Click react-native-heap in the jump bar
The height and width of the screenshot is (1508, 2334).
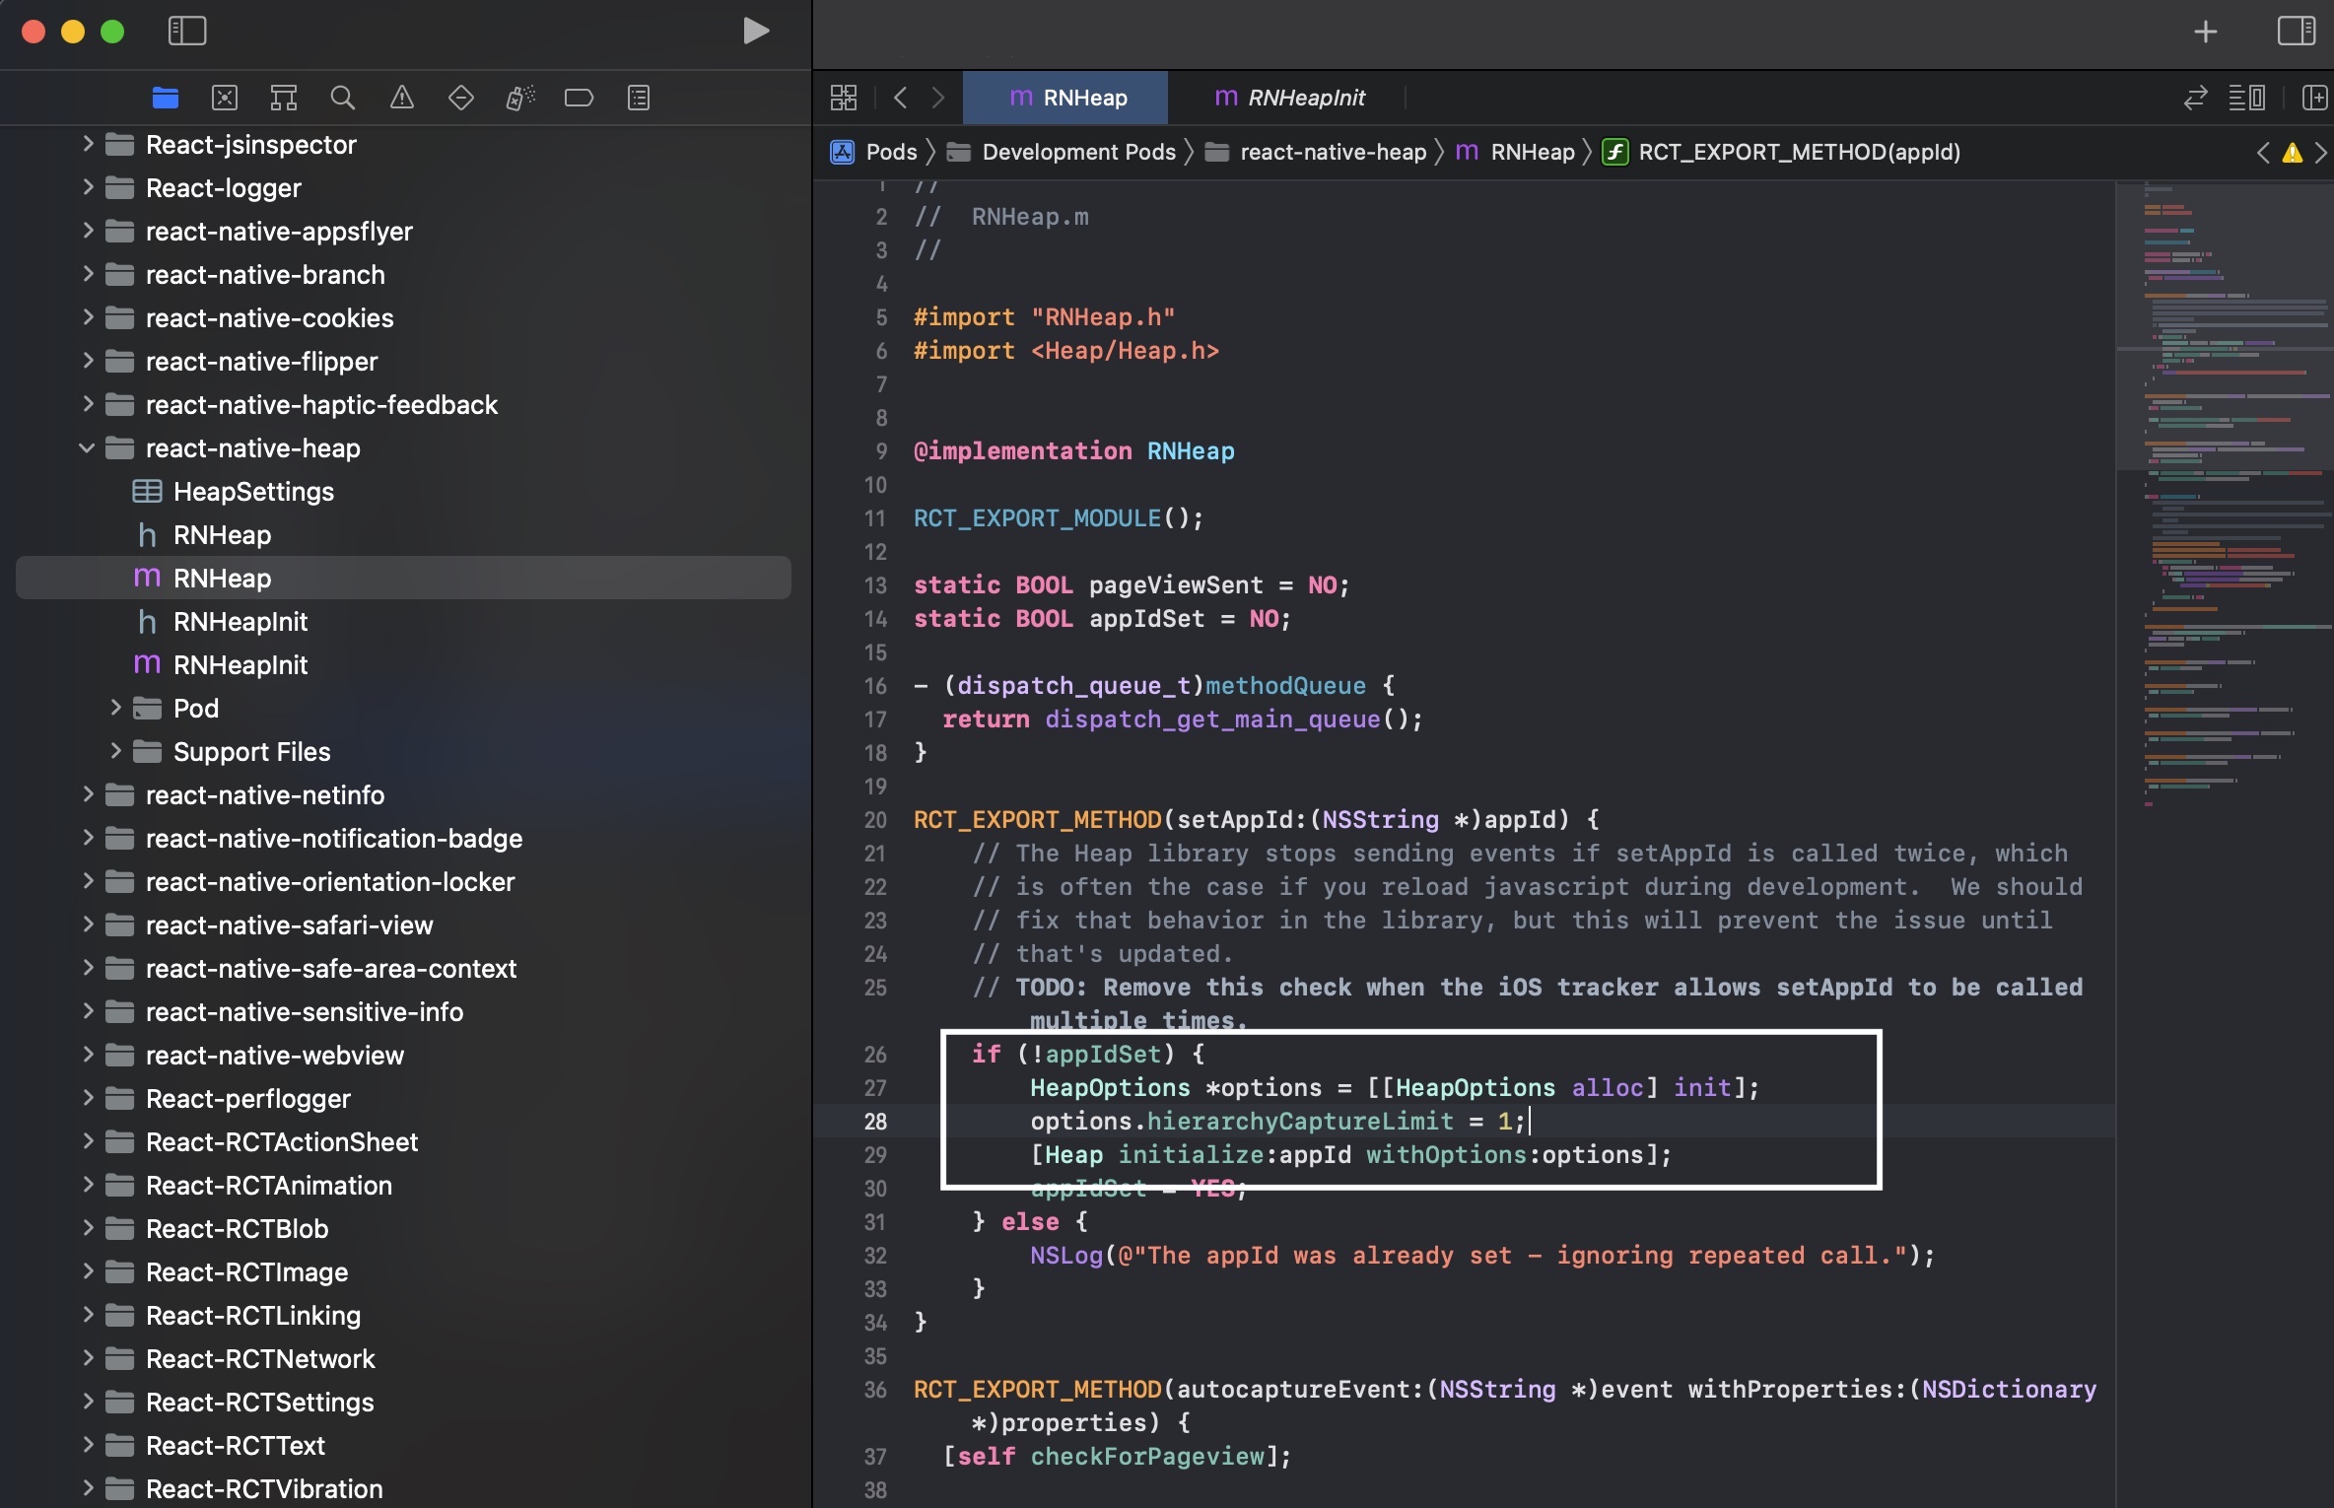[x=1316, y=152]
